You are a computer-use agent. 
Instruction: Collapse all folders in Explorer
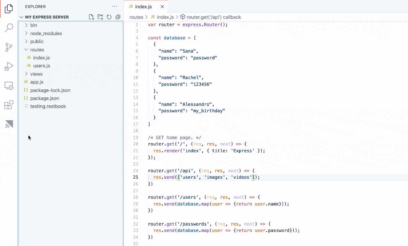click(x=118, y=17)
